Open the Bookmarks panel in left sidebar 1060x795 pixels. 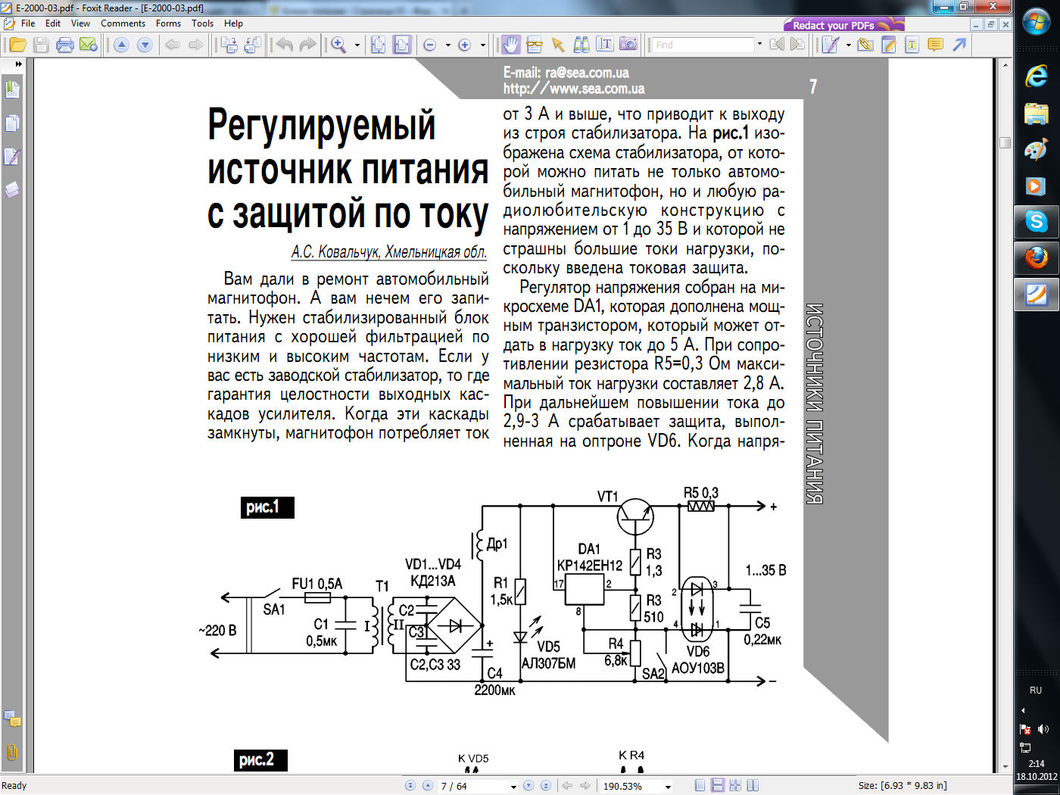(x=12, y=89)
